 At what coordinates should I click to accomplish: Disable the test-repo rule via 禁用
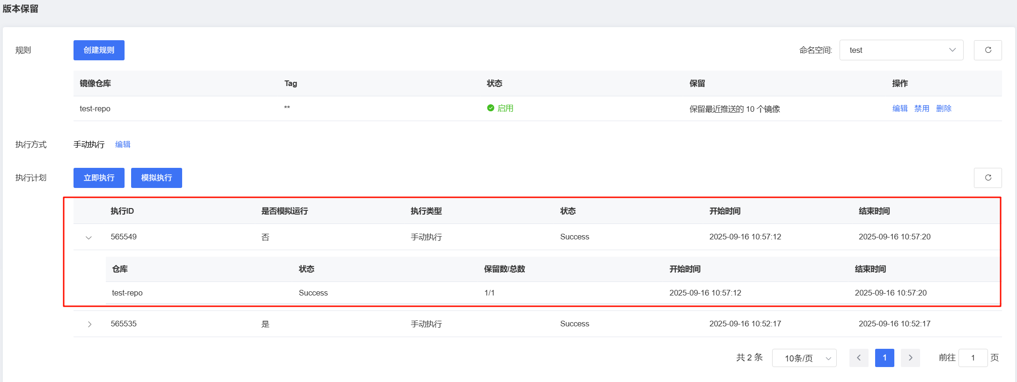921,108
